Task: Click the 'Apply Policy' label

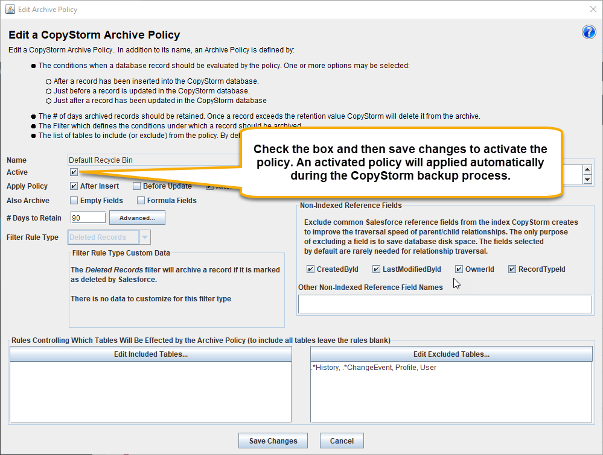Action: pos(27,186)
